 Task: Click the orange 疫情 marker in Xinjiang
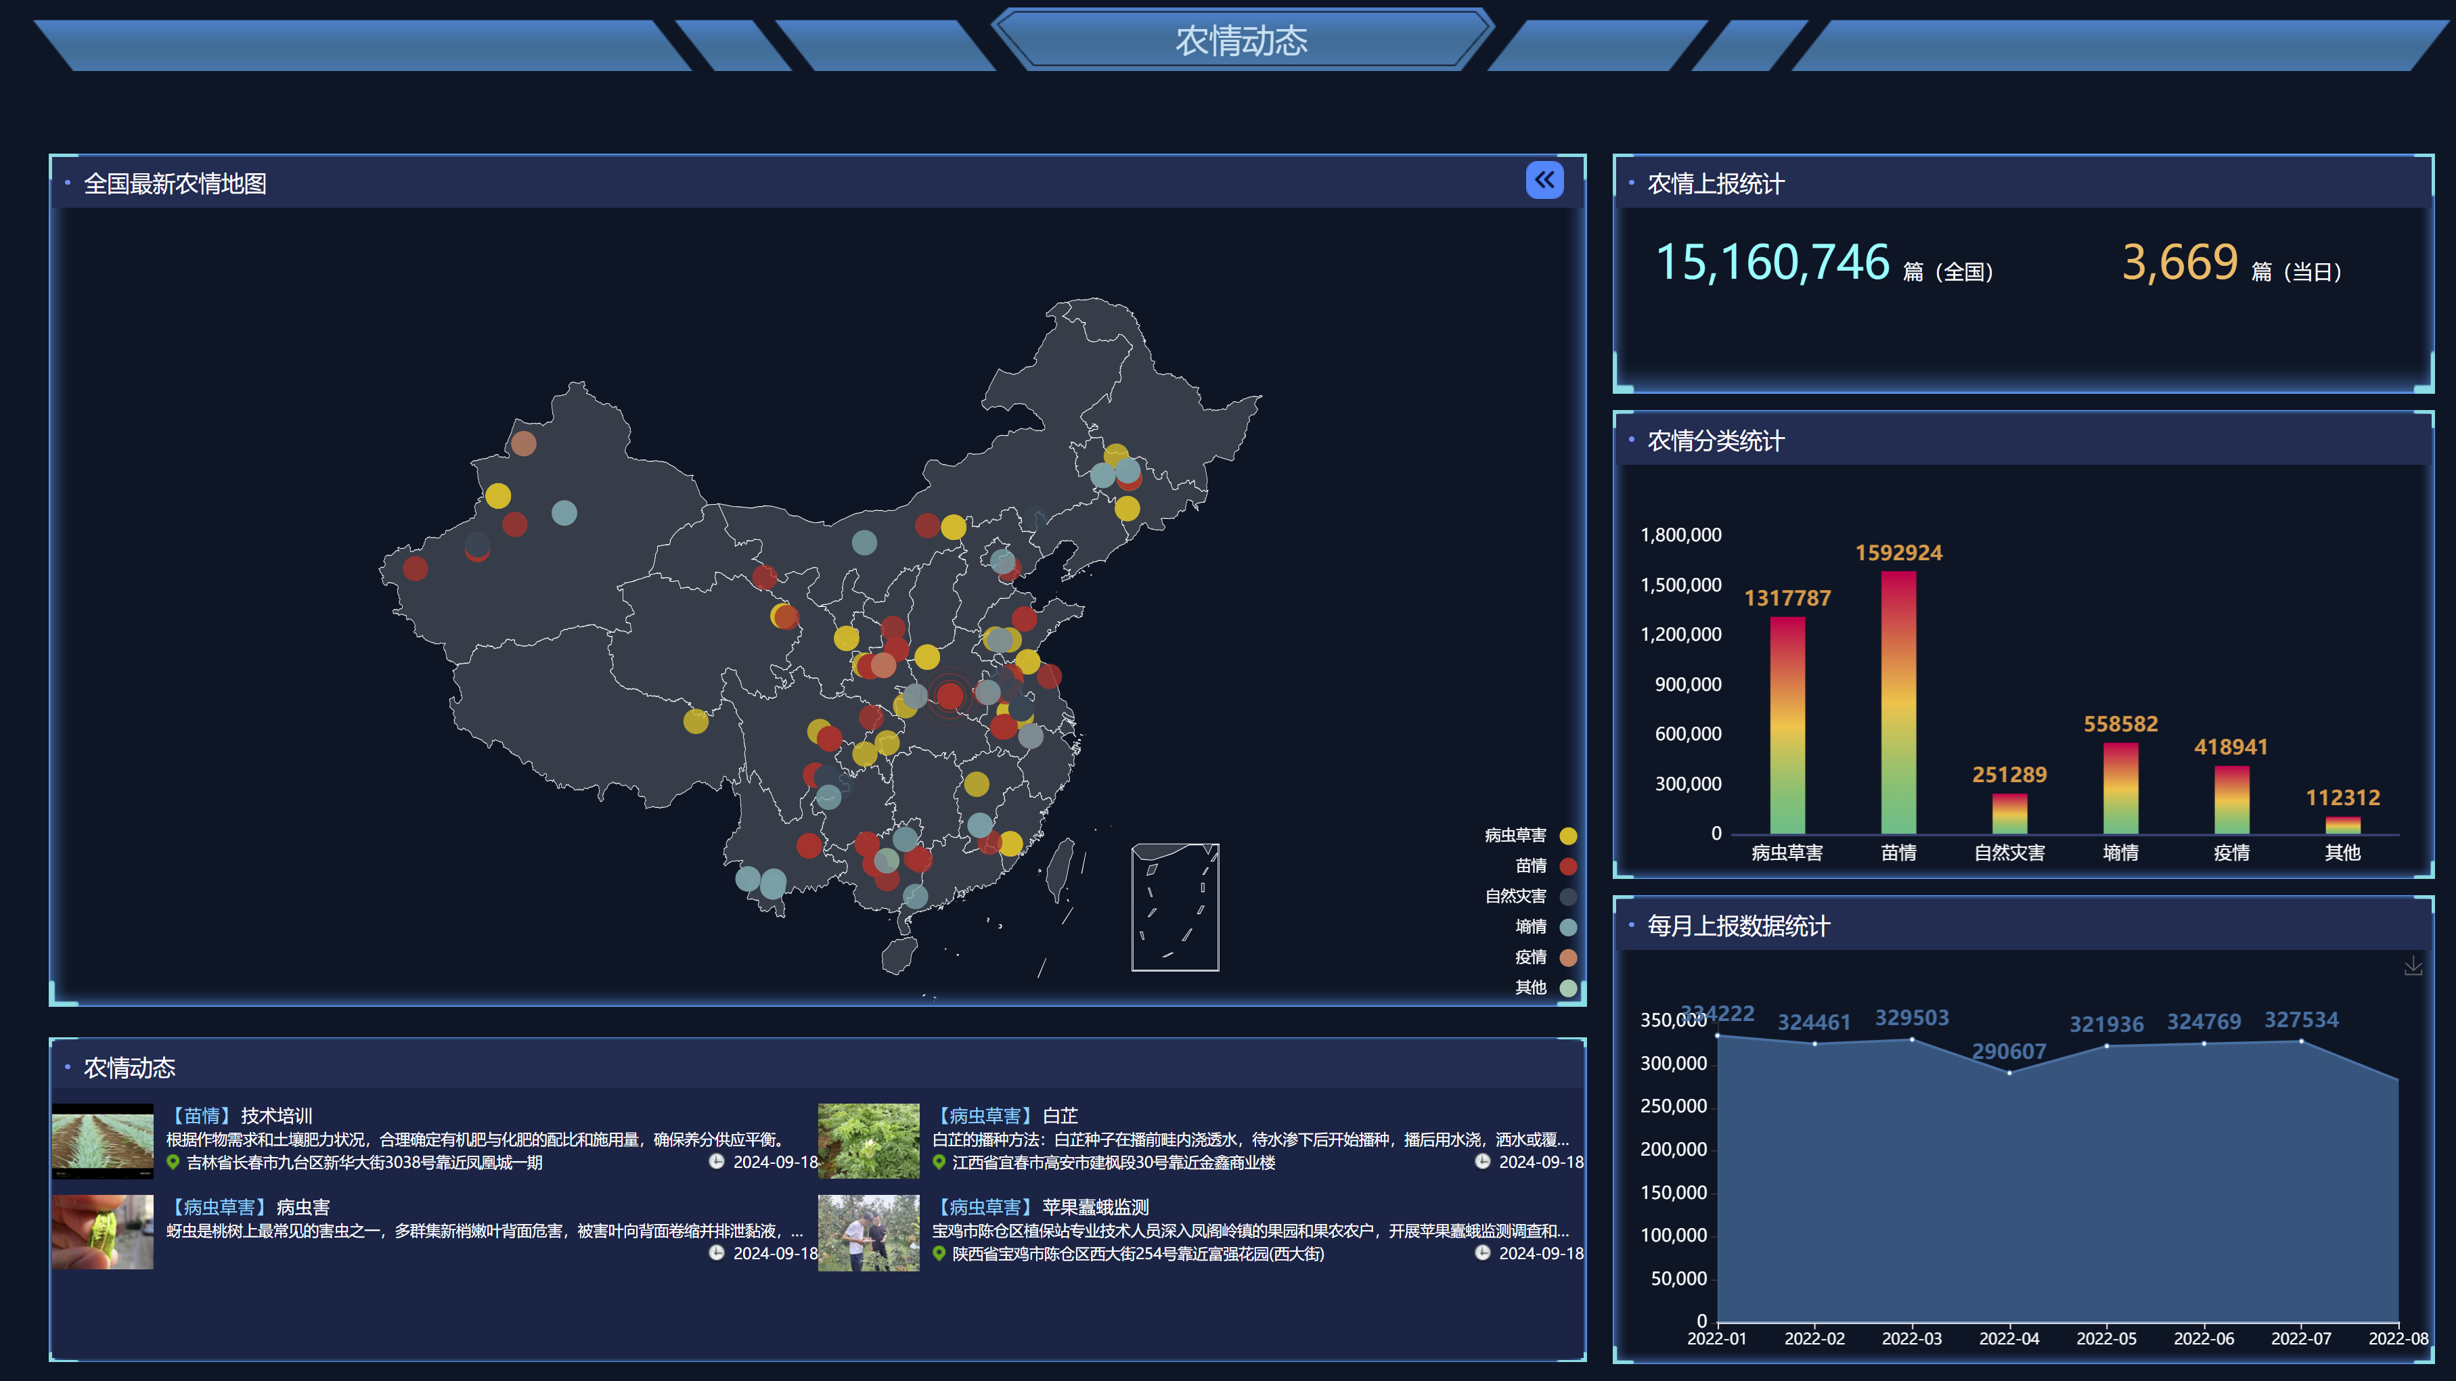(523, 443)
